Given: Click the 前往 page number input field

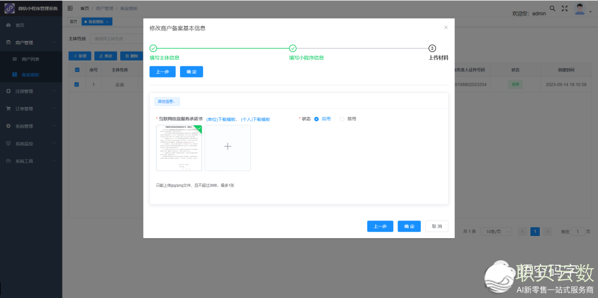Looking at the screenshot, I should tap(578, 231).
